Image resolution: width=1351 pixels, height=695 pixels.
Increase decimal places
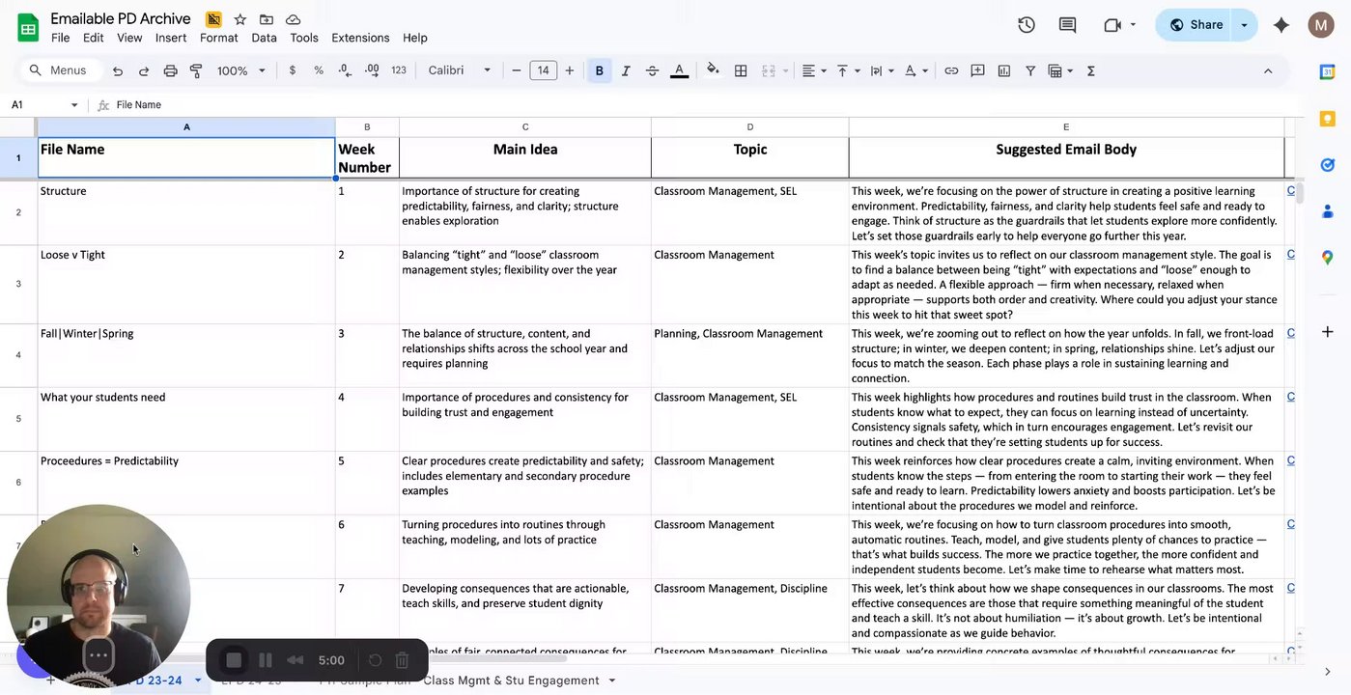point(372,70)
